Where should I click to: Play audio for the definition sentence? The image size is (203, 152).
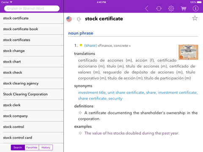80,113
